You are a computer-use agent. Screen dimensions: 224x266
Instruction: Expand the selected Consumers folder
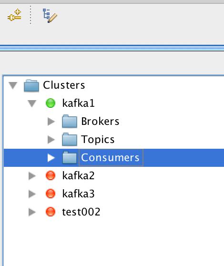[51, 158]
